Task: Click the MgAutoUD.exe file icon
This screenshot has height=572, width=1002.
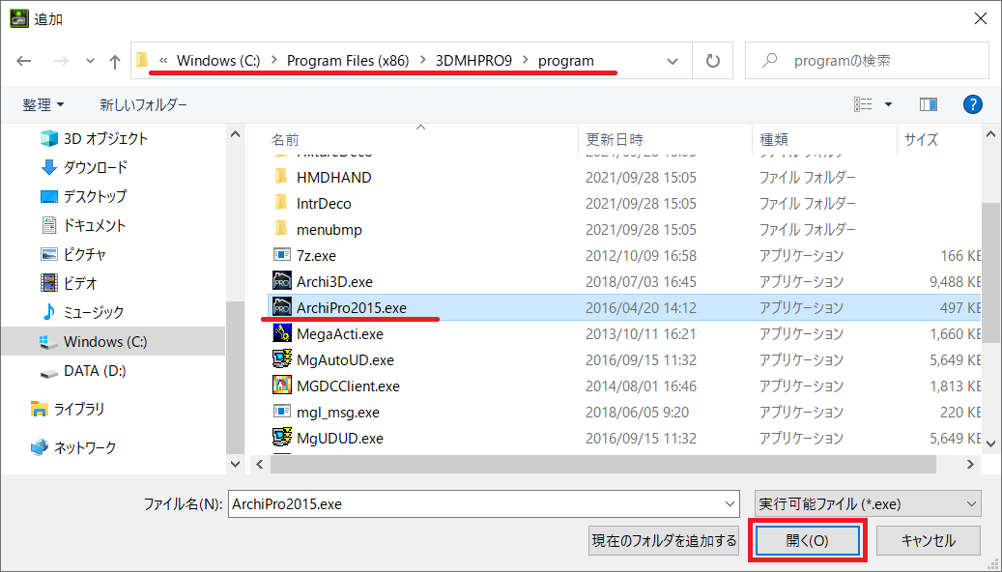Action: (282, 359)
